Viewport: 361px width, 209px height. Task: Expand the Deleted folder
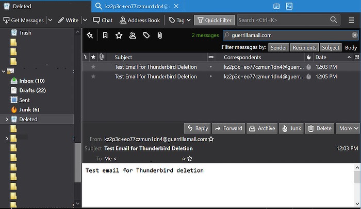(x=7, y=119)
